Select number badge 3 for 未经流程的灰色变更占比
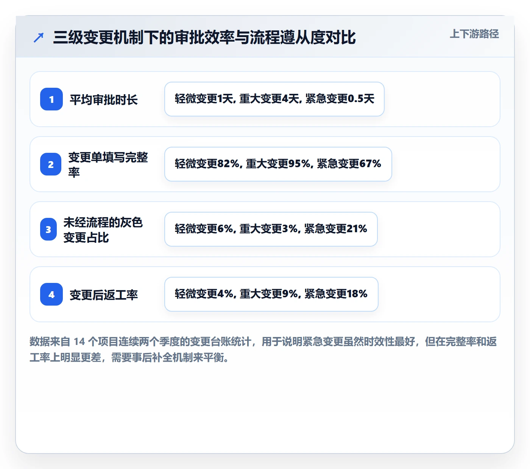 click(x=48, y=229)
